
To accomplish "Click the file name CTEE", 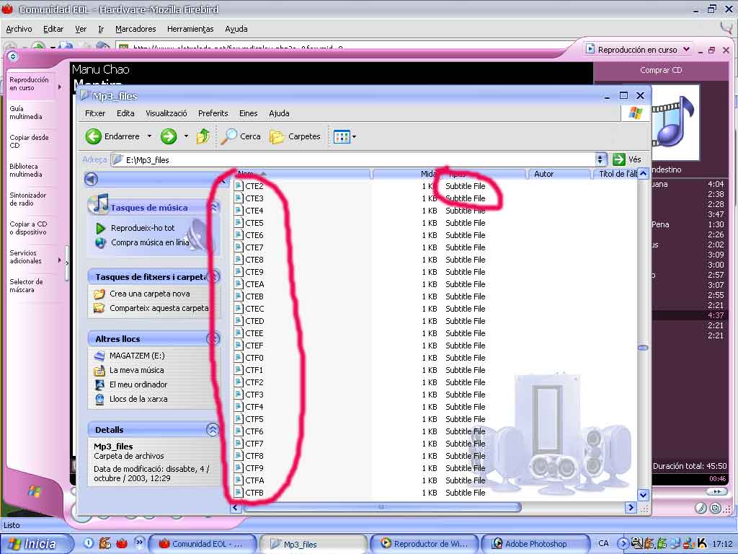I will coord(254,333).
